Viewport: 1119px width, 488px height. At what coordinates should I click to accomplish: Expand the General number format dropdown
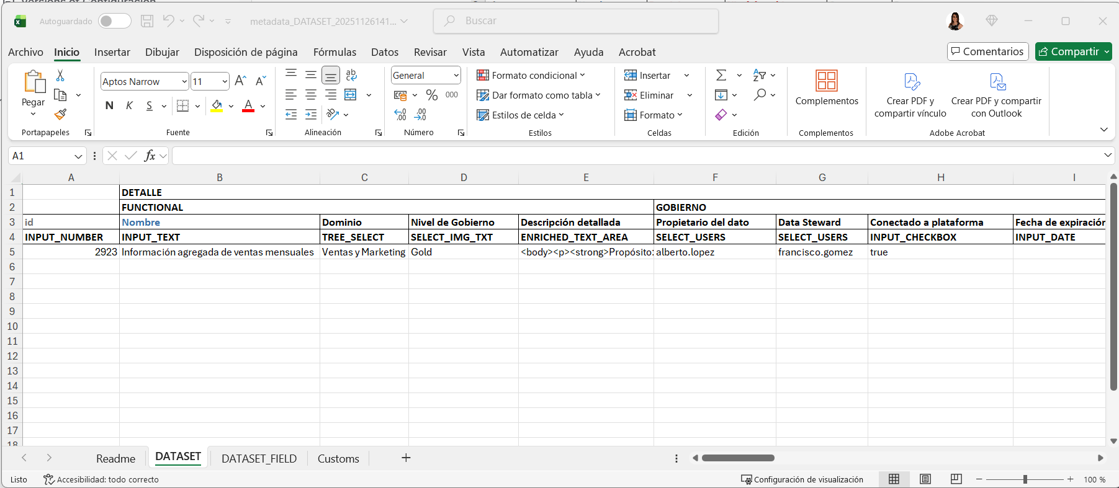(456, 76)
